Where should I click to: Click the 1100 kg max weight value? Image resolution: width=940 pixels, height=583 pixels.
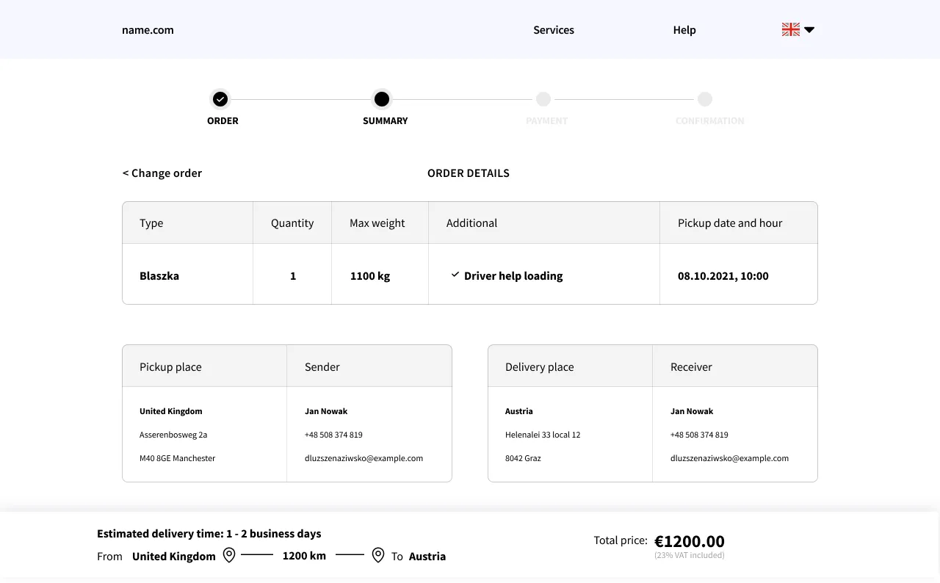pyautogui.click(x=370, y=276)
